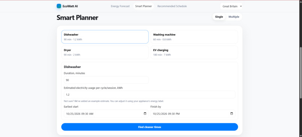This screenshot has width=302, height=137.
Task: Open the Recommended Schedule tab
Action: 172,6
